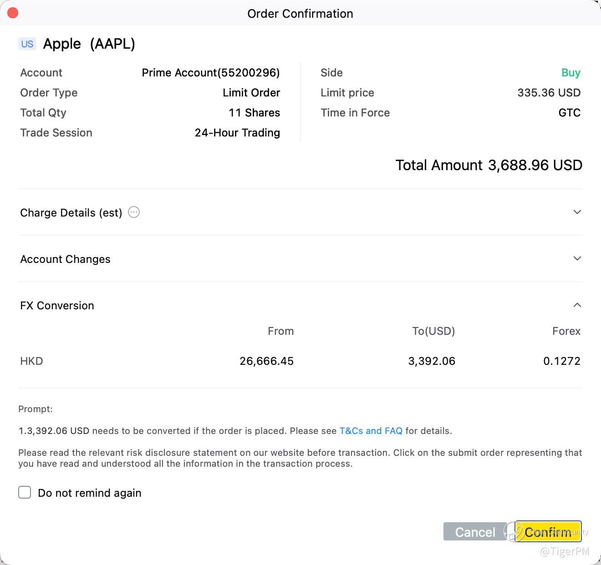The width and height of the screenshot is (601, 565).
Task: Click the FX Conversion heading
Action: [x=57, y=306]
